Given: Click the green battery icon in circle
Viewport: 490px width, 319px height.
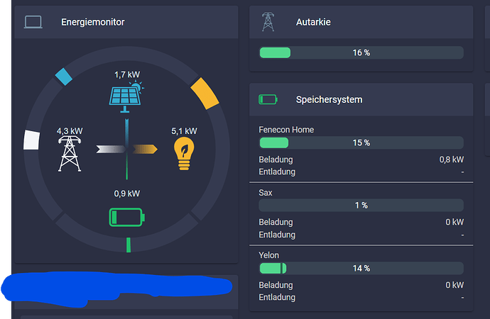Looking at the screenshot, I should click(x=126, y=216).
